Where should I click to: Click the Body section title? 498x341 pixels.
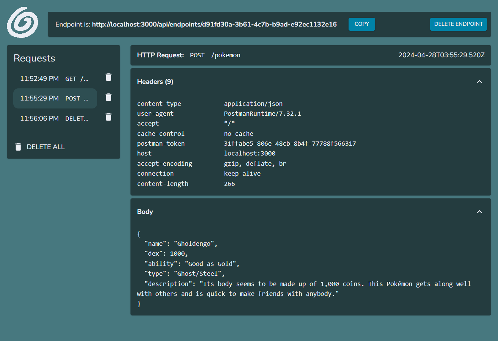pos(145,212)
